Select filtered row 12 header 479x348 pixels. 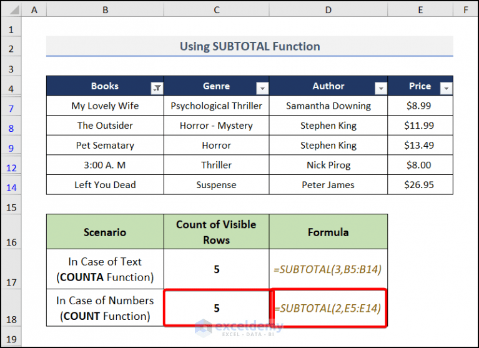click(11, 165)
